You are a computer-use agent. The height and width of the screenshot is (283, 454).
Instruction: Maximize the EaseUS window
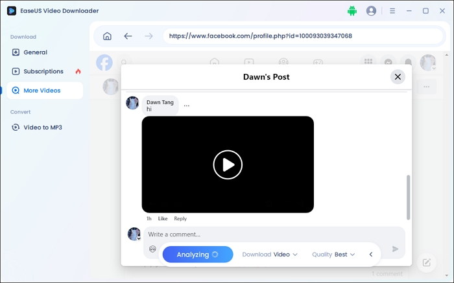tap(425, 11)
